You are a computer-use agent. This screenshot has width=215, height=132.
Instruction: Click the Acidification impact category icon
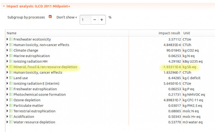coord(11,116)
